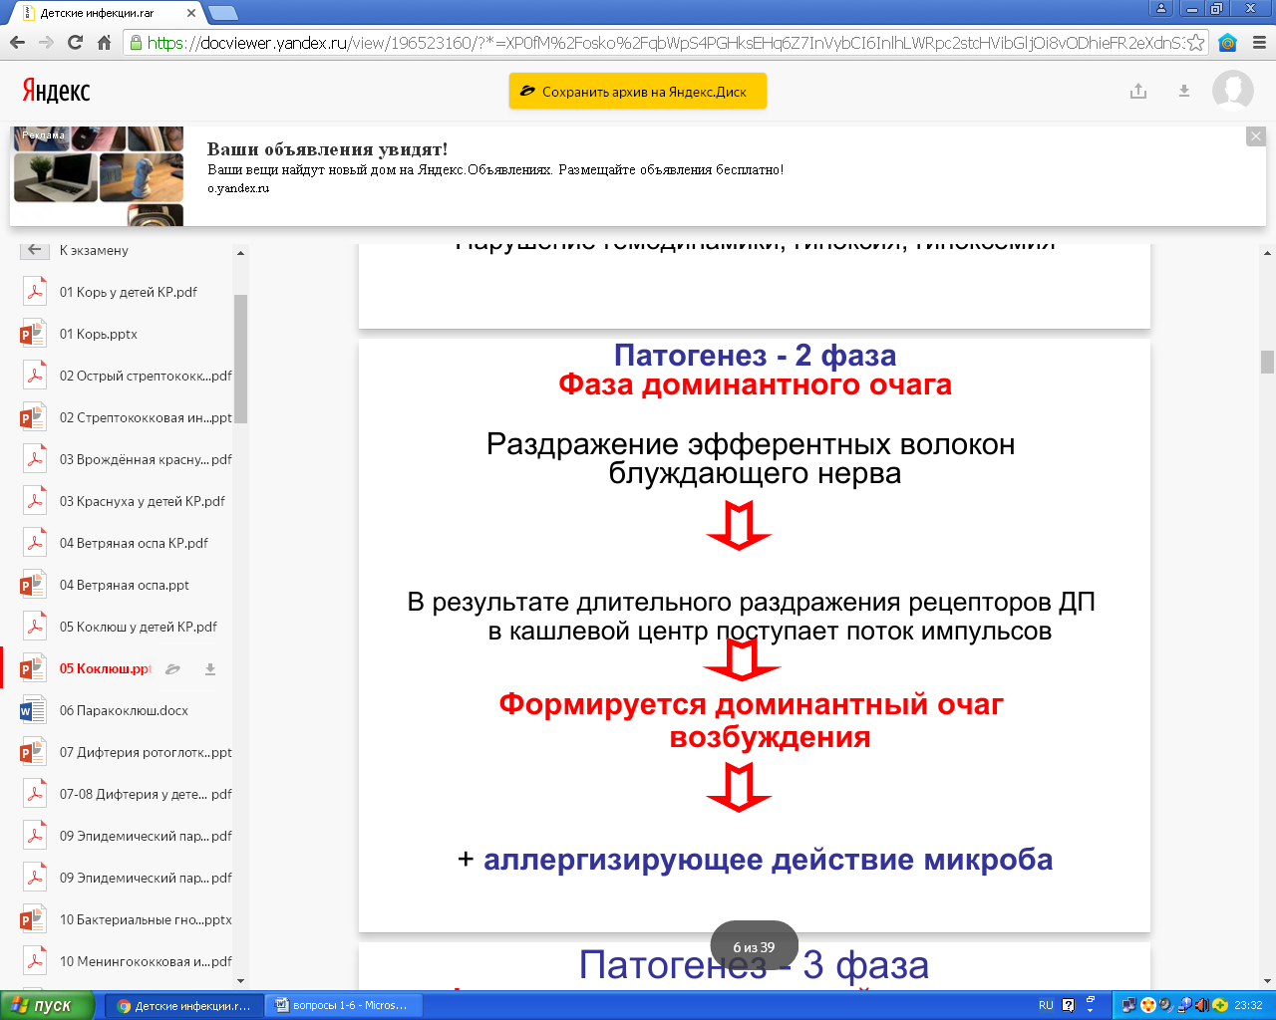Open file 05 Коклюш у детей KP.pdf

coord(139,627)
